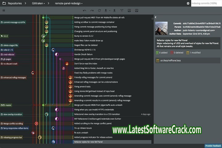Expand the GitKraken repository dropdown

pos(38,3)
